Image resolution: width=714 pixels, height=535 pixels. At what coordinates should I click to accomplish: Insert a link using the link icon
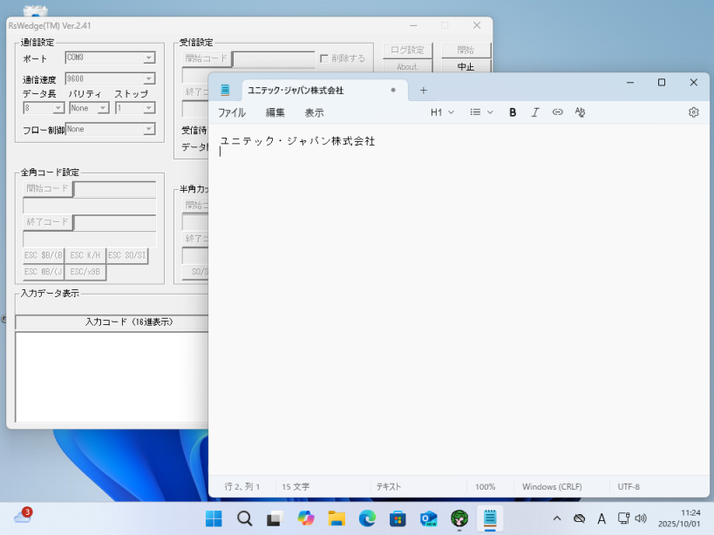tap(558, 112)
